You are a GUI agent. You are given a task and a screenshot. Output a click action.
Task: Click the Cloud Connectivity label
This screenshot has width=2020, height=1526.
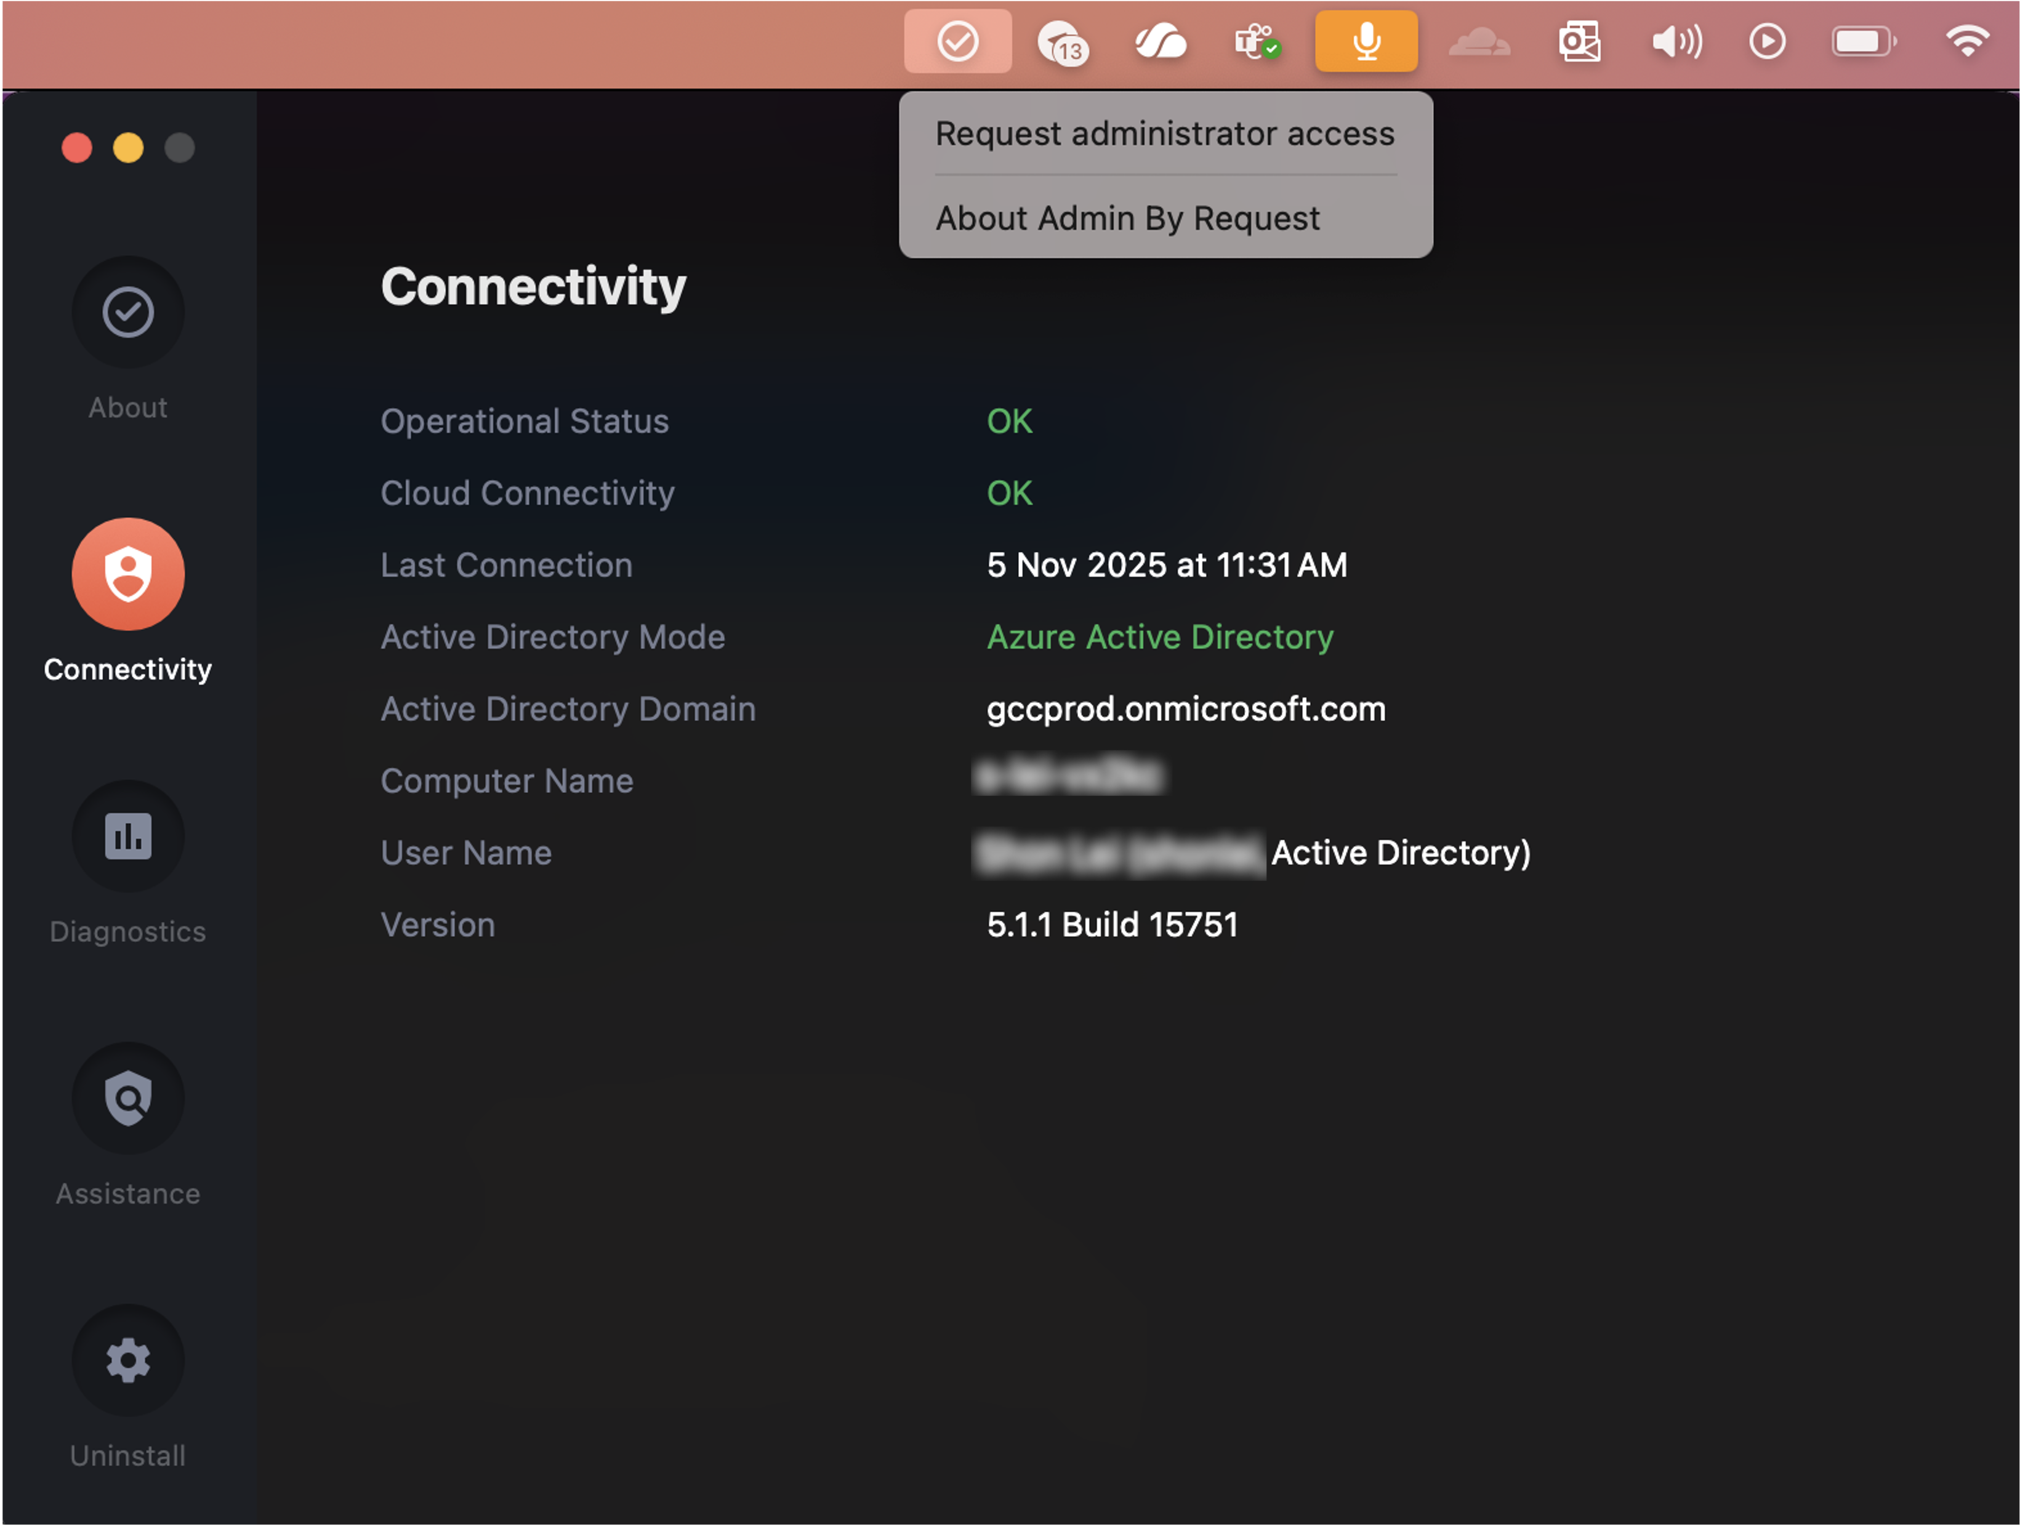click(528, 494)
